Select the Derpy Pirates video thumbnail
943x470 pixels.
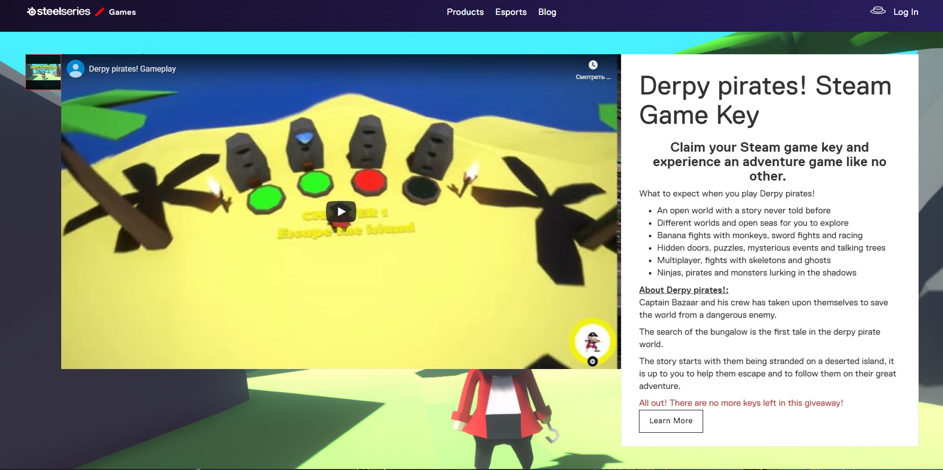click(x=43, y=72)
